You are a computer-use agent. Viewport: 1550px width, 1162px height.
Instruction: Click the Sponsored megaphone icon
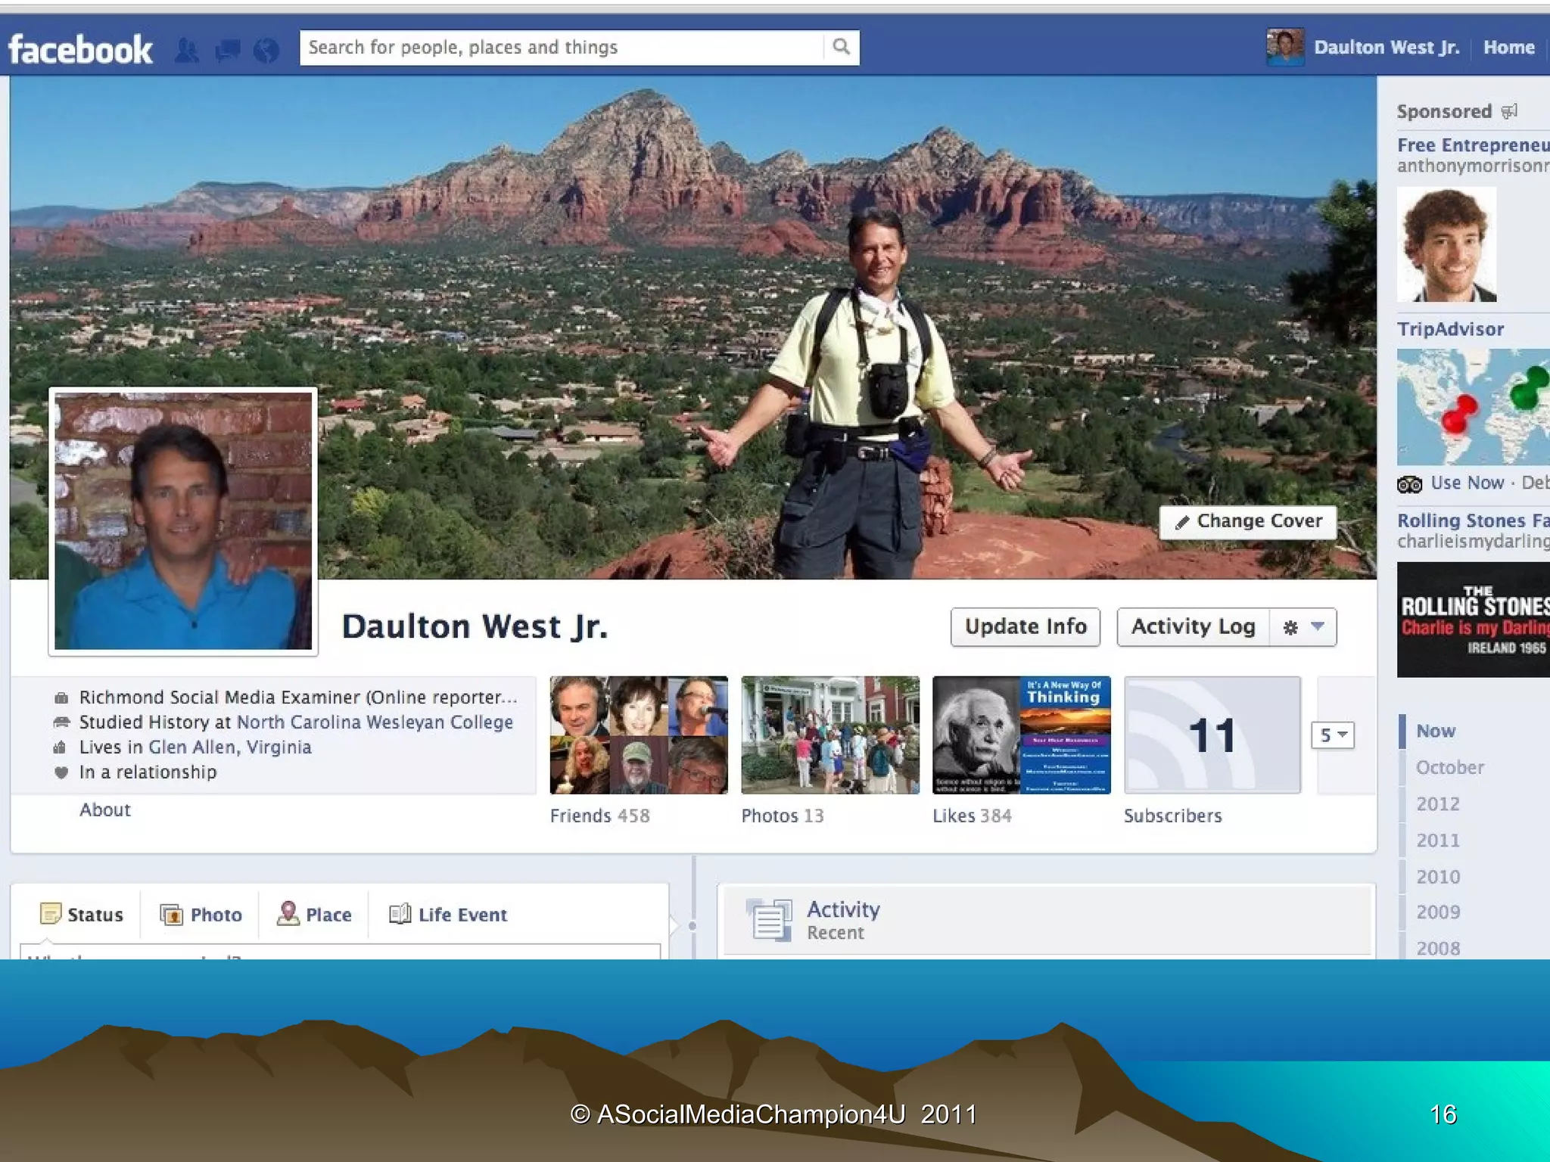coord(1509,111)
